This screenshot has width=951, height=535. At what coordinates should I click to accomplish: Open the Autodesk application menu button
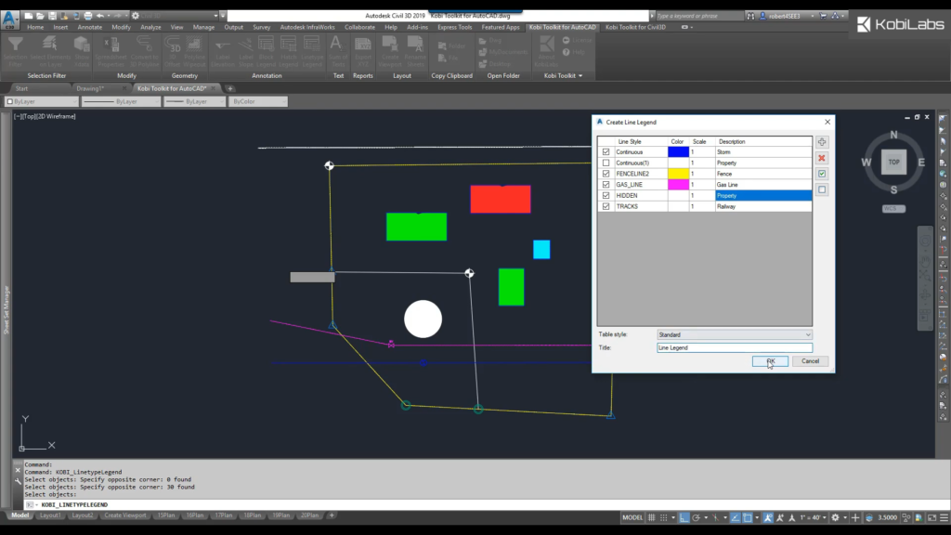coord(9,19)
